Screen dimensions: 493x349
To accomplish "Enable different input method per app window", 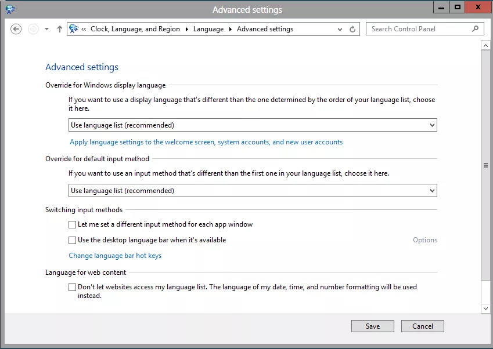I will (x=73, y=224).
